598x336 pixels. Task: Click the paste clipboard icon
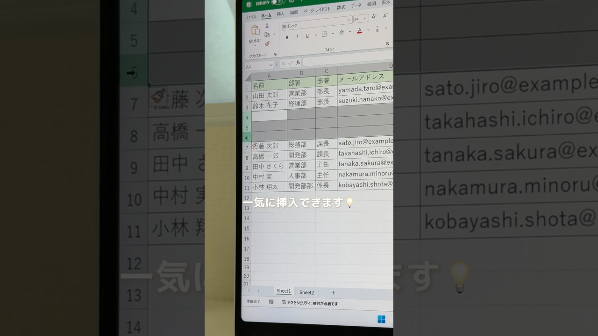tap(255, 30)
